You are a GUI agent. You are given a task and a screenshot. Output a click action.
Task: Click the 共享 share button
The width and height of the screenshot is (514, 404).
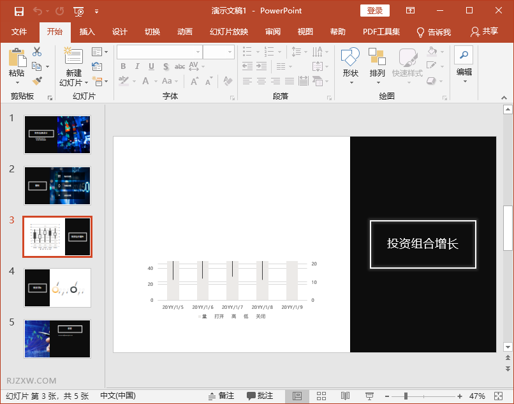484,32
